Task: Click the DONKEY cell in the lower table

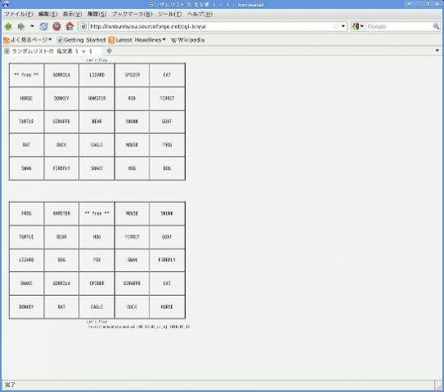Action: pos(27,307)
